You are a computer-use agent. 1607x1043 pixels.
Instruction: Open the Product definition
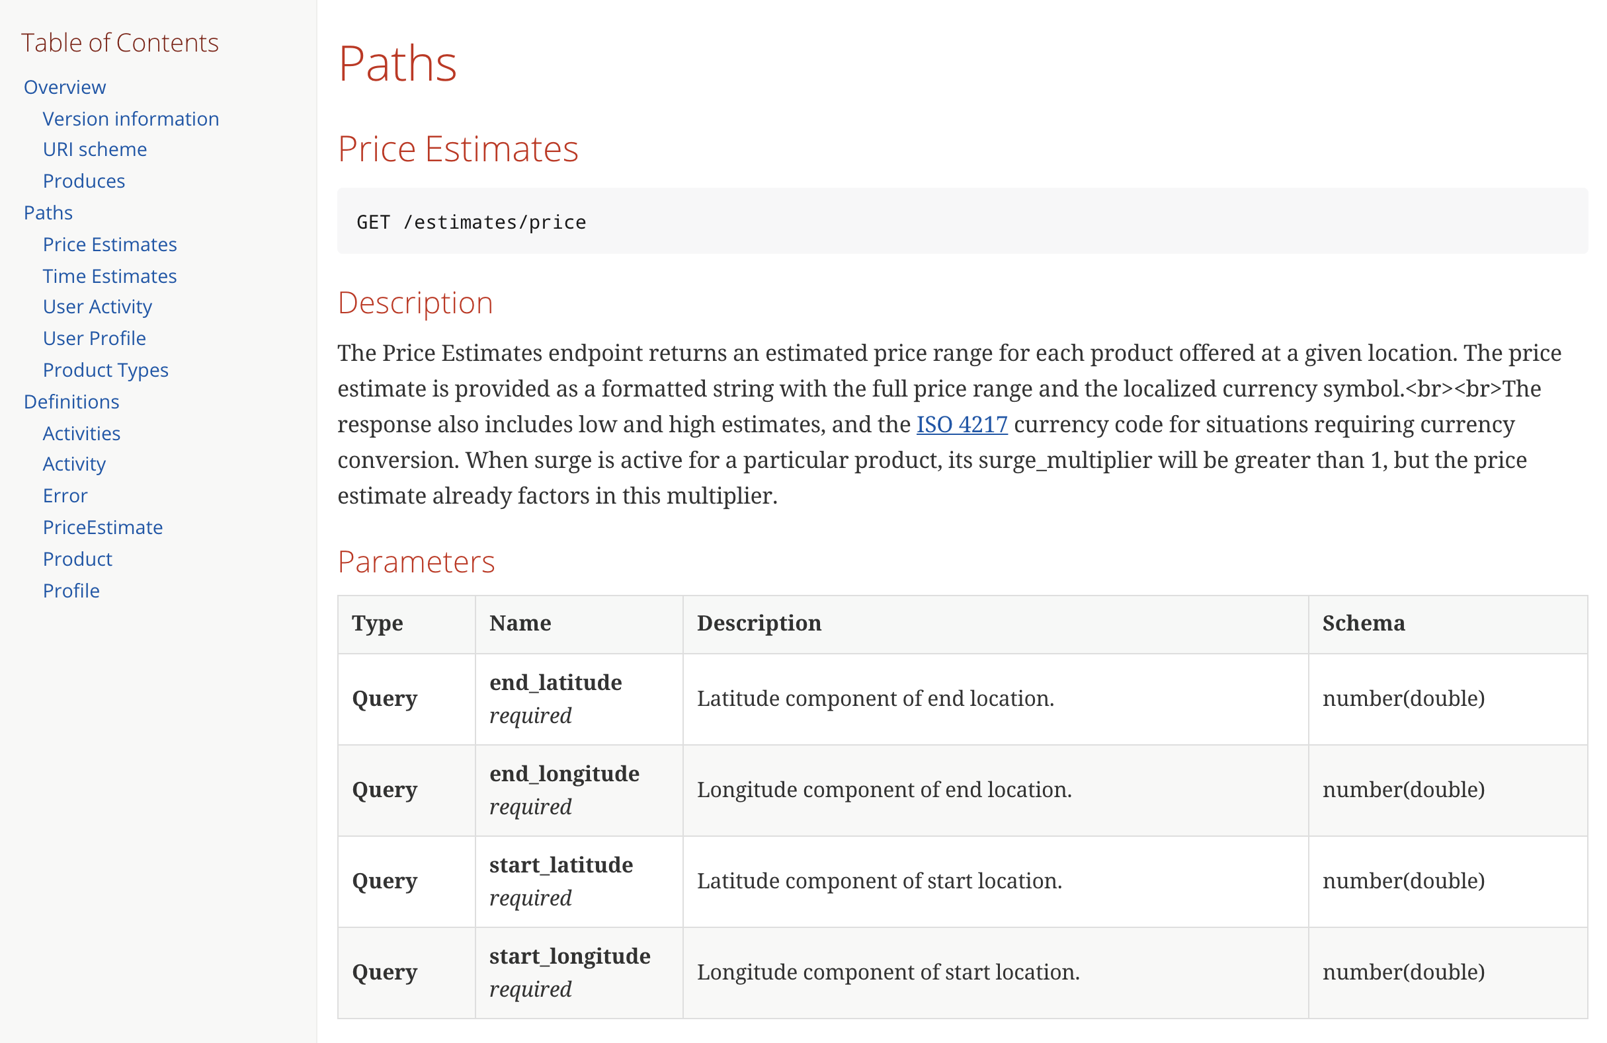77,559
